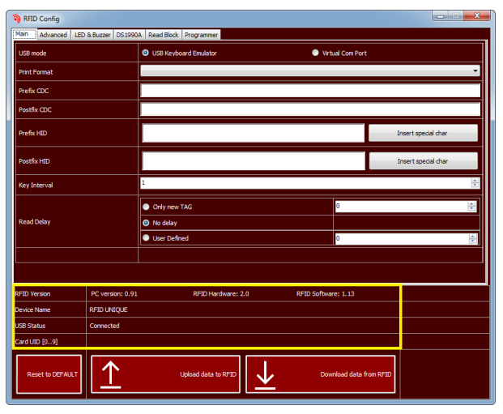Click the upload arrow icon
Viewport: 503px width, 414px height.
click(110, 374)
